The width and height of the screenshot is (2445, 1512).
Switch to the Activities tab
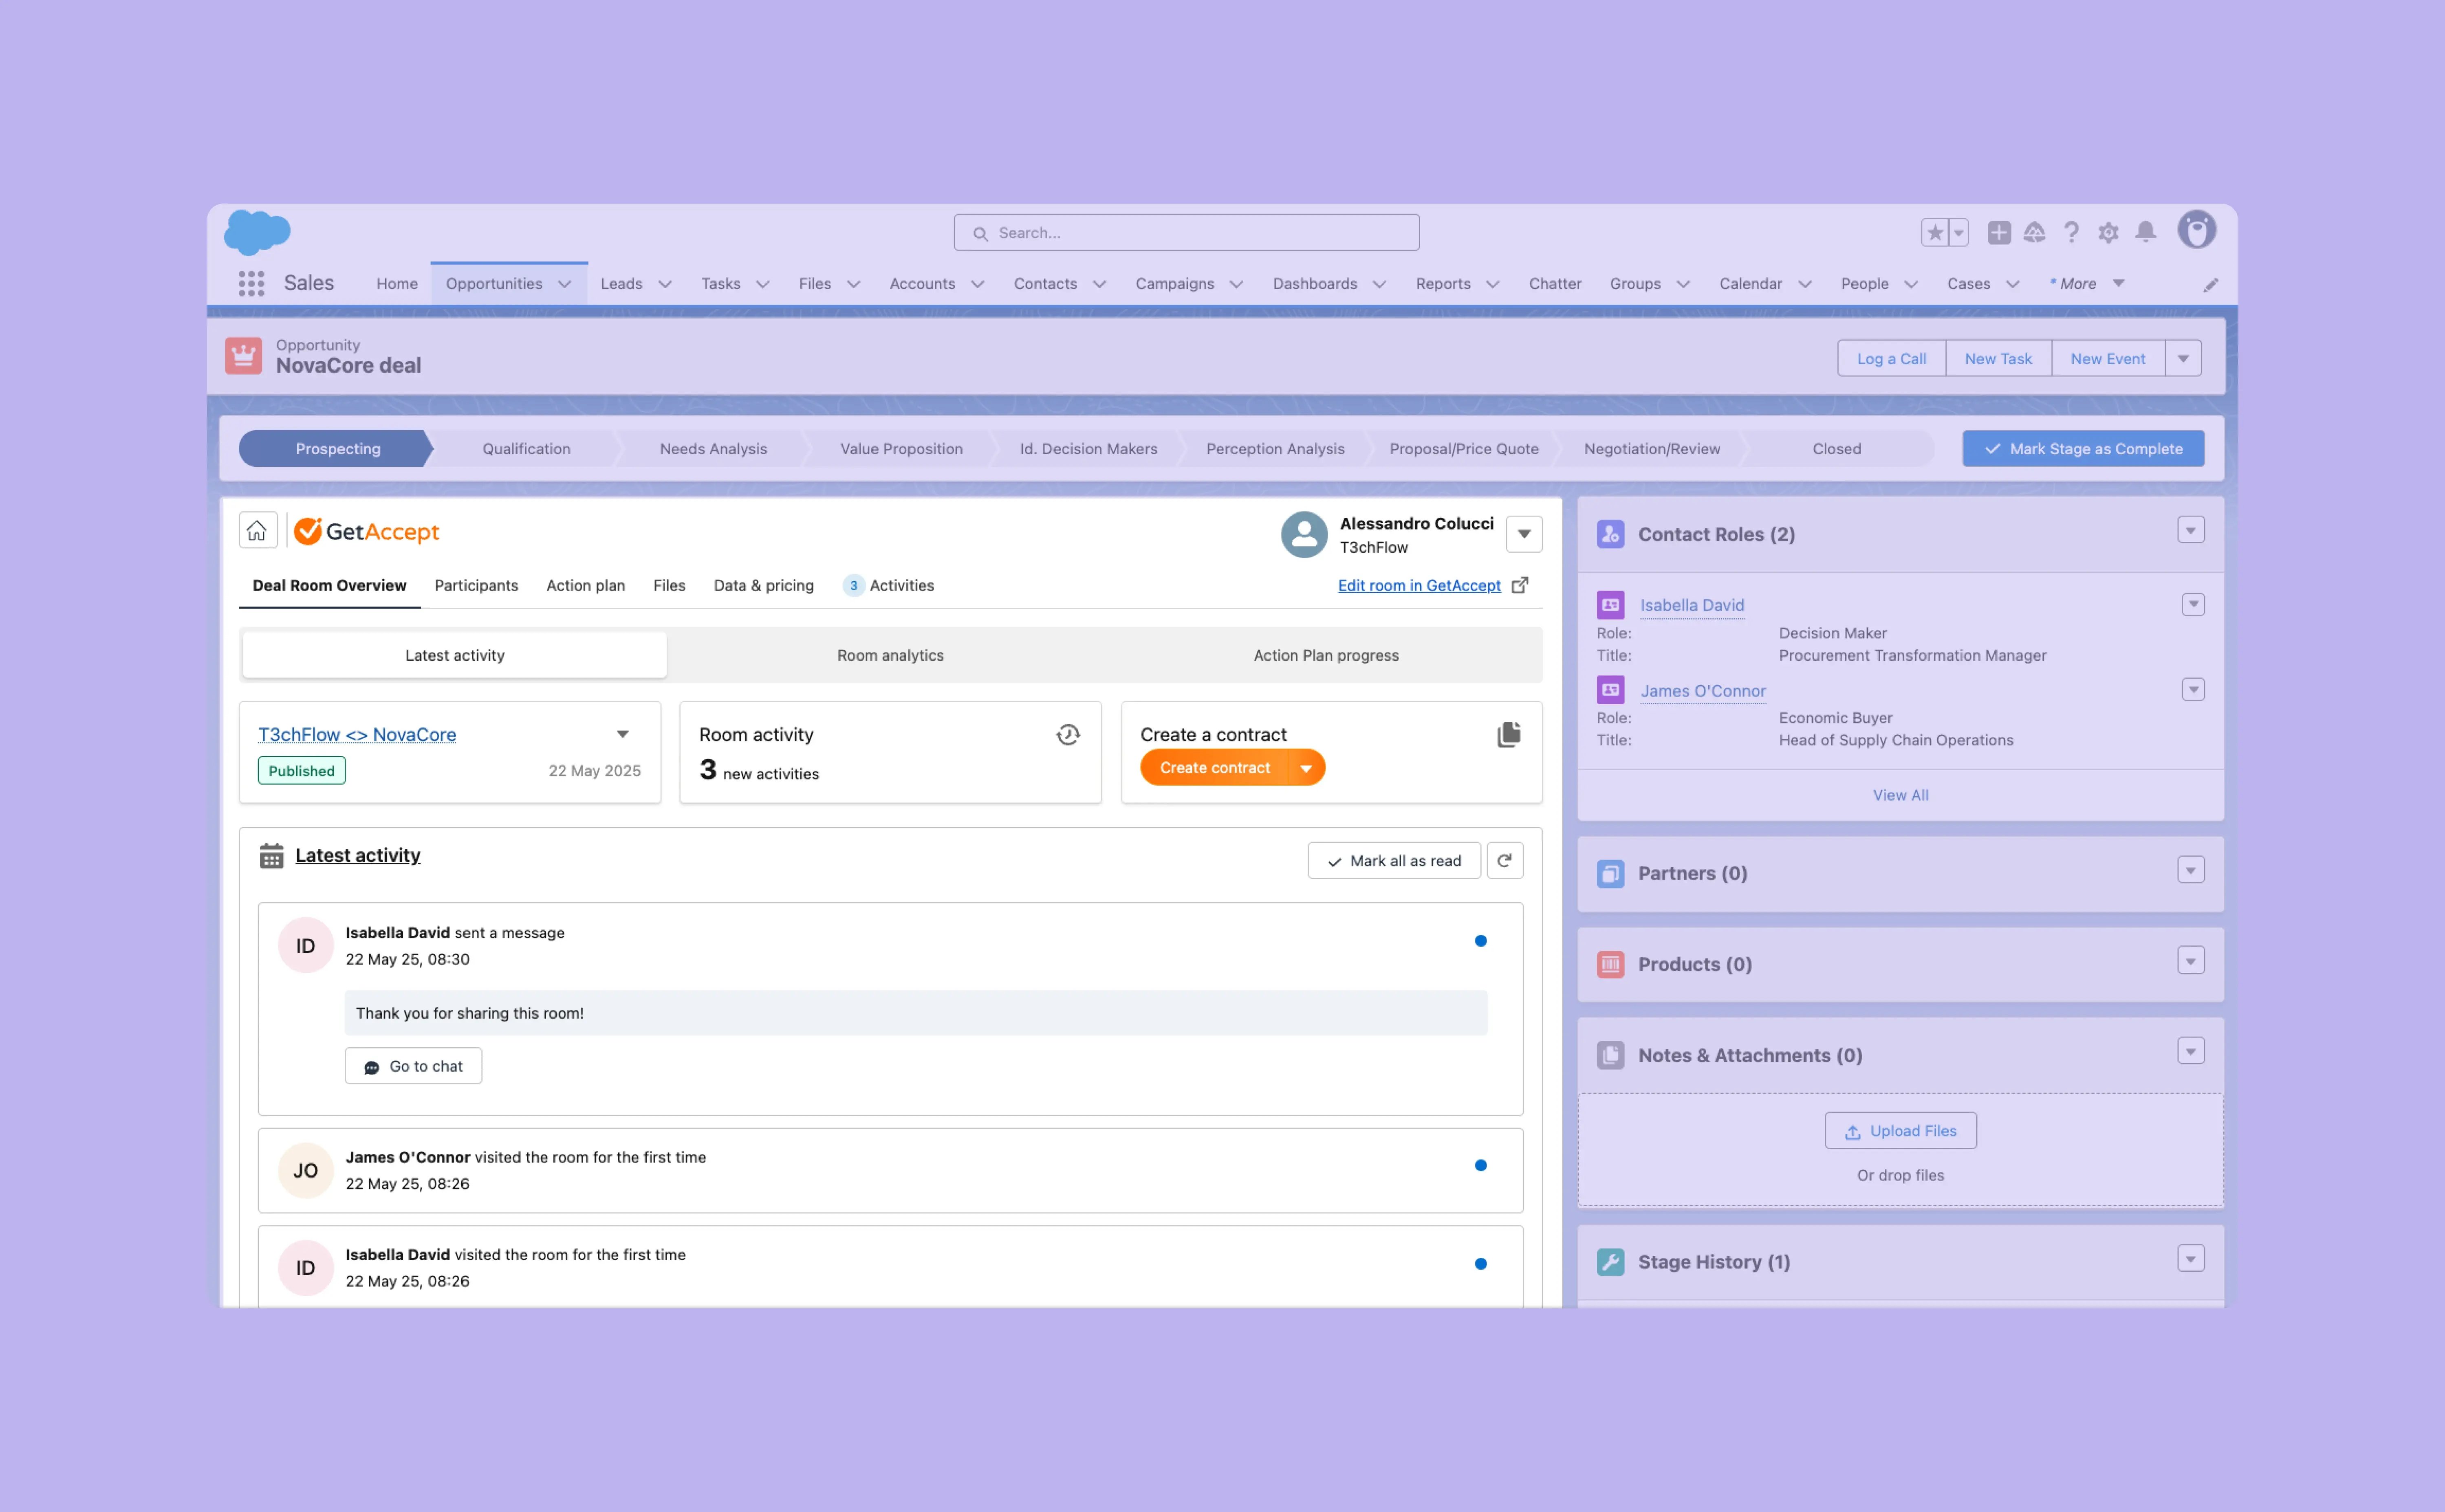[889, 586]
